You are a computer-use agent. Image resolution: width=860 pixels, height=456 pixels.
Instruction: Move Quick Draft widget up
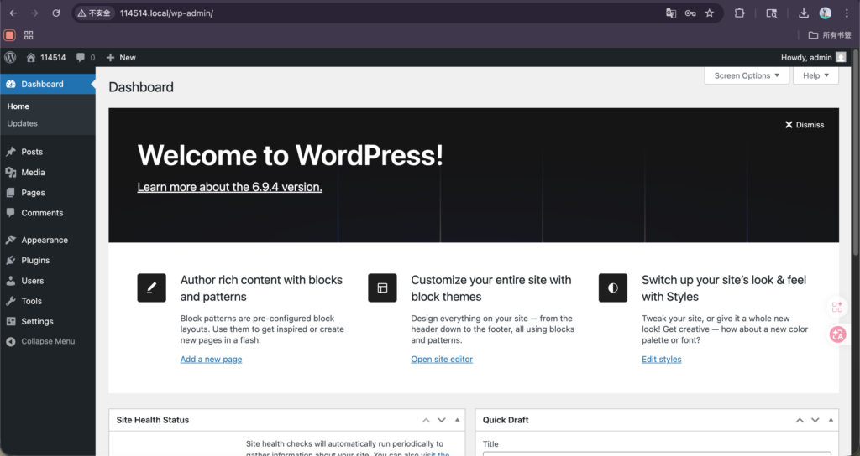point(800,420)
